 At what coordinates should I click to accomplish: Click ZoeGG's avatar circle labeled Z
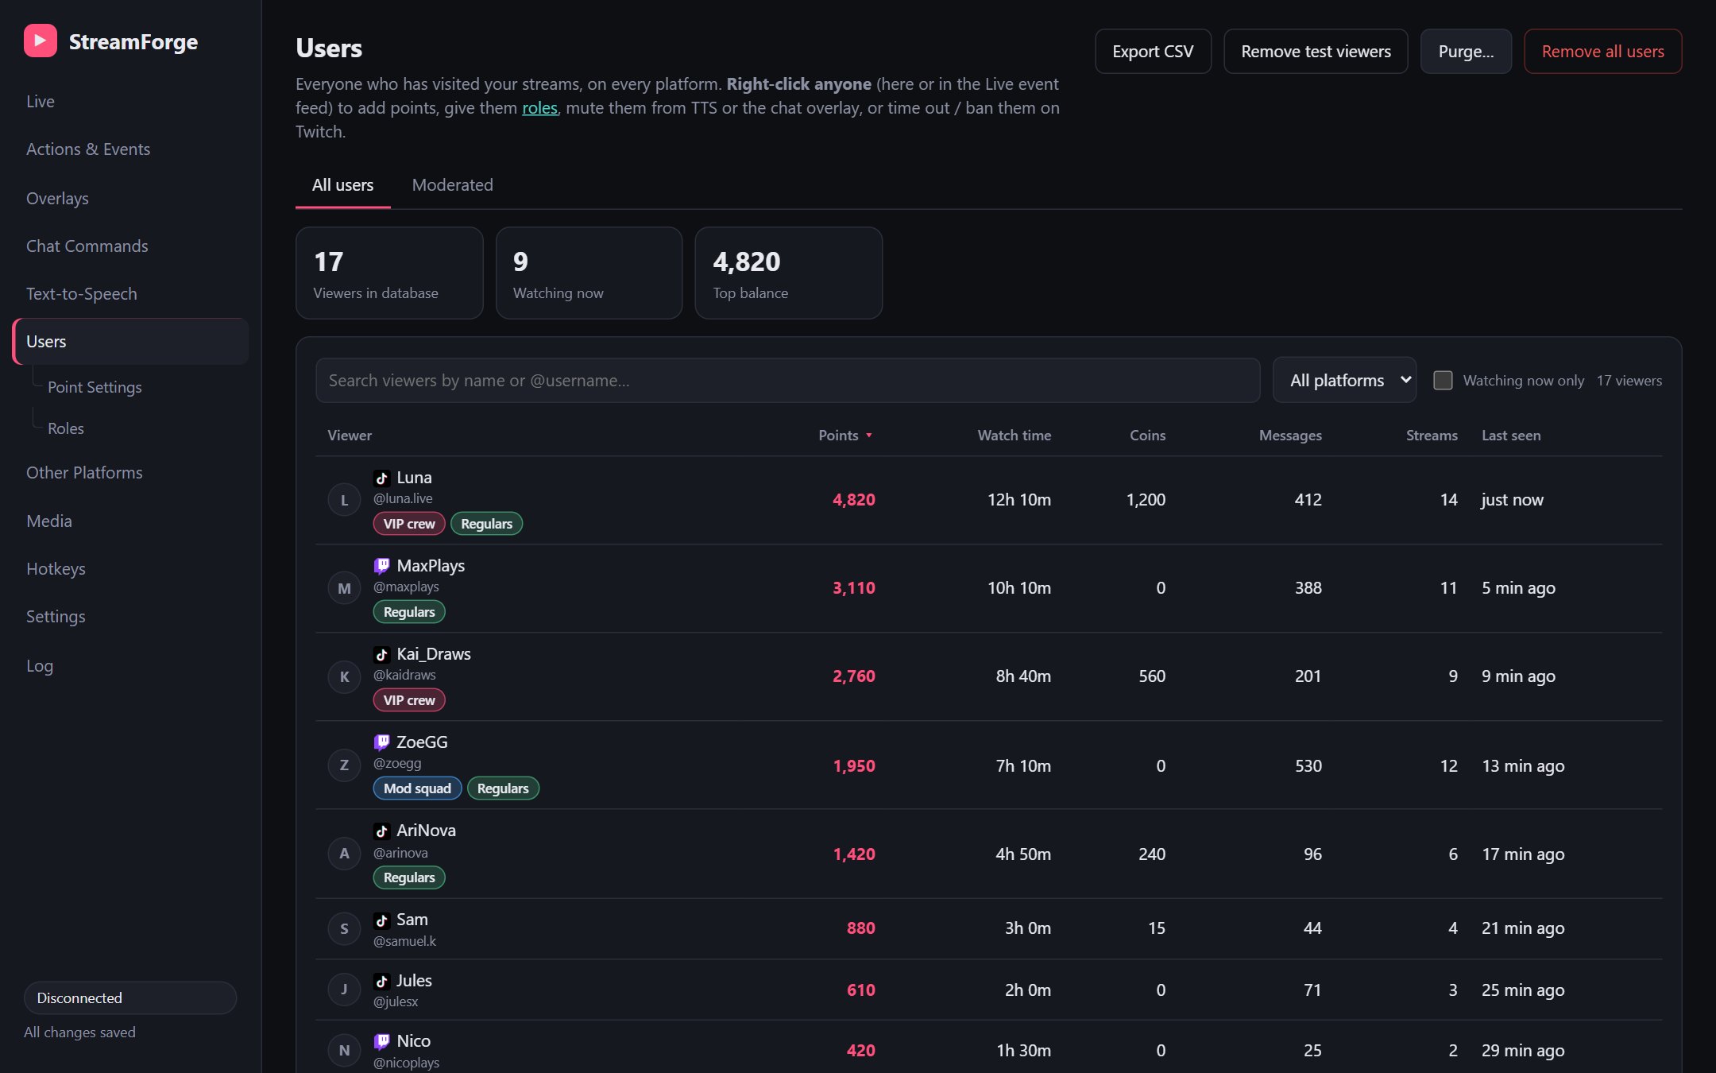pyautogui.click(x=344, y=765)
